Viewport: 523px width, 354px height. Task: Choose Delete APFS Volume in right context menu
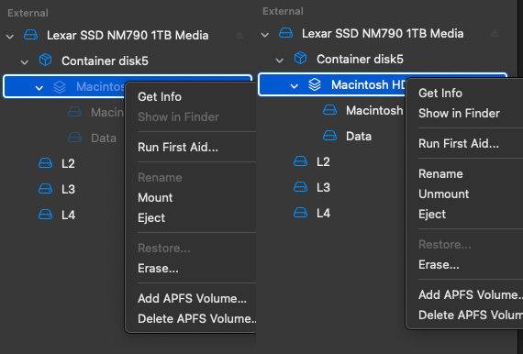click(x=471, y=315)
